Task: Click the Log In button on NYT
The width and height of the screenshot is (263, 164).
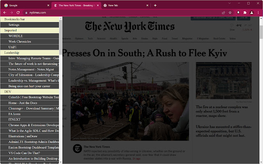Action: [244, 18]
